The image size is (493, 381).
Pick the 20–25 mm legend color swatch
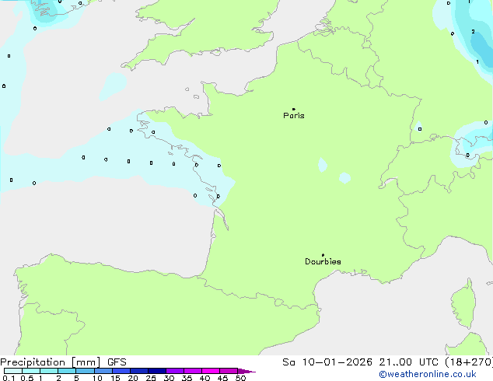(139, 371)
